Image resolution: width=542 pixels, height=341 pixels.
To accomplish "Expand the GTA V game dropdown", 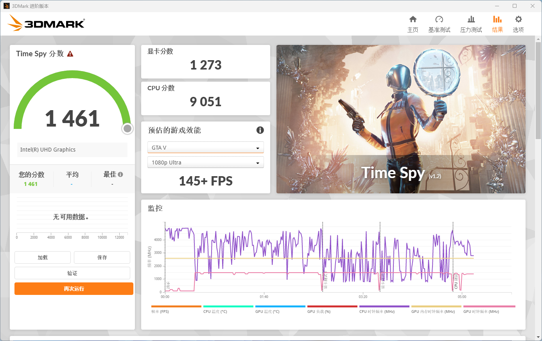I will click(206, 148).
